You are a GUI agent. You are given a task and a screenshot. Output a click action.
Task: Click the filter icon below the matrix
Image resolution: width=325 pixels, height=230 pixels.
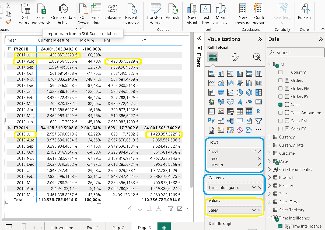(x=170, y=208)
